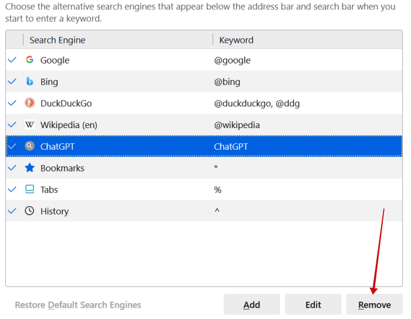The image size is (411, 319).
Task: Click Restore Default Search Engines
Action: (78, 305)
